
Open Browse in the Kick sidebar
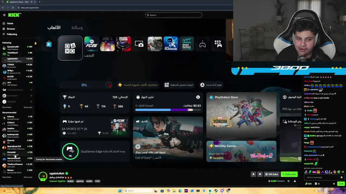pos(9,29)
